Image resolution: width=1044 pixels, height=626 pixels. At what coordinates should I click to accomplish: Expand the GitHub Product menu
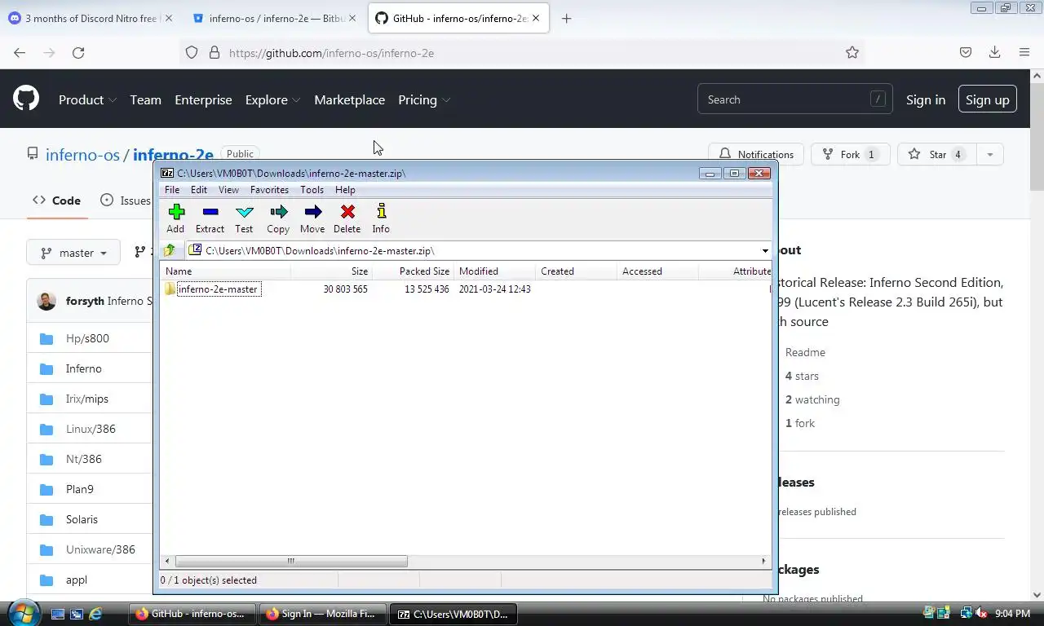(x=87, y=99)
